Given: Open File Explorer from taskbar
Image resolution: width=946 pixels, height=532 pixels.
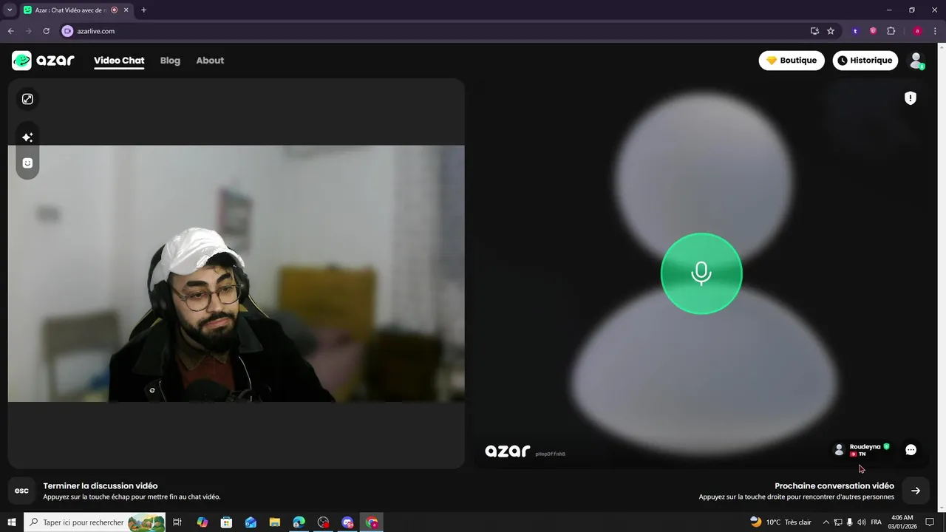Looking at the screenshot, I should (275, 522).
